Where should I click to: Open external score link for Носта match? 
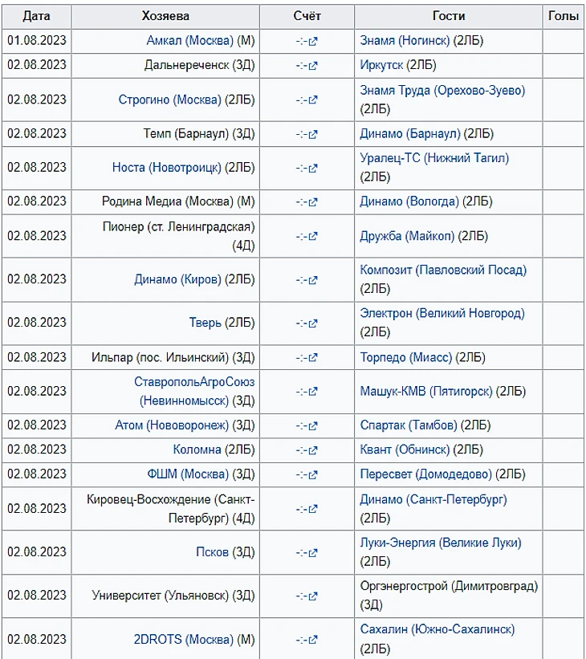307,168
